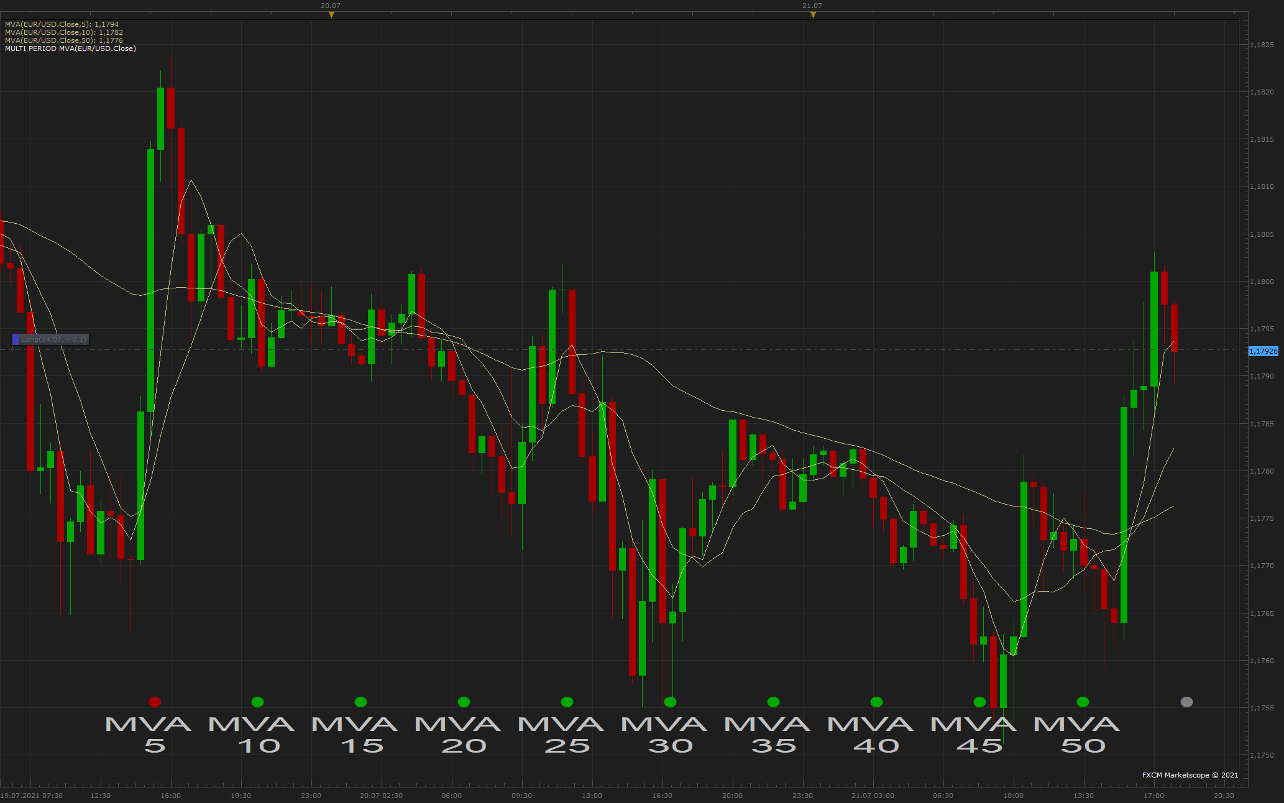Select the MULTI PERIOD MVA indicator label
The height and width of the screenshot is (803, 1284).
tap(70, 48)
